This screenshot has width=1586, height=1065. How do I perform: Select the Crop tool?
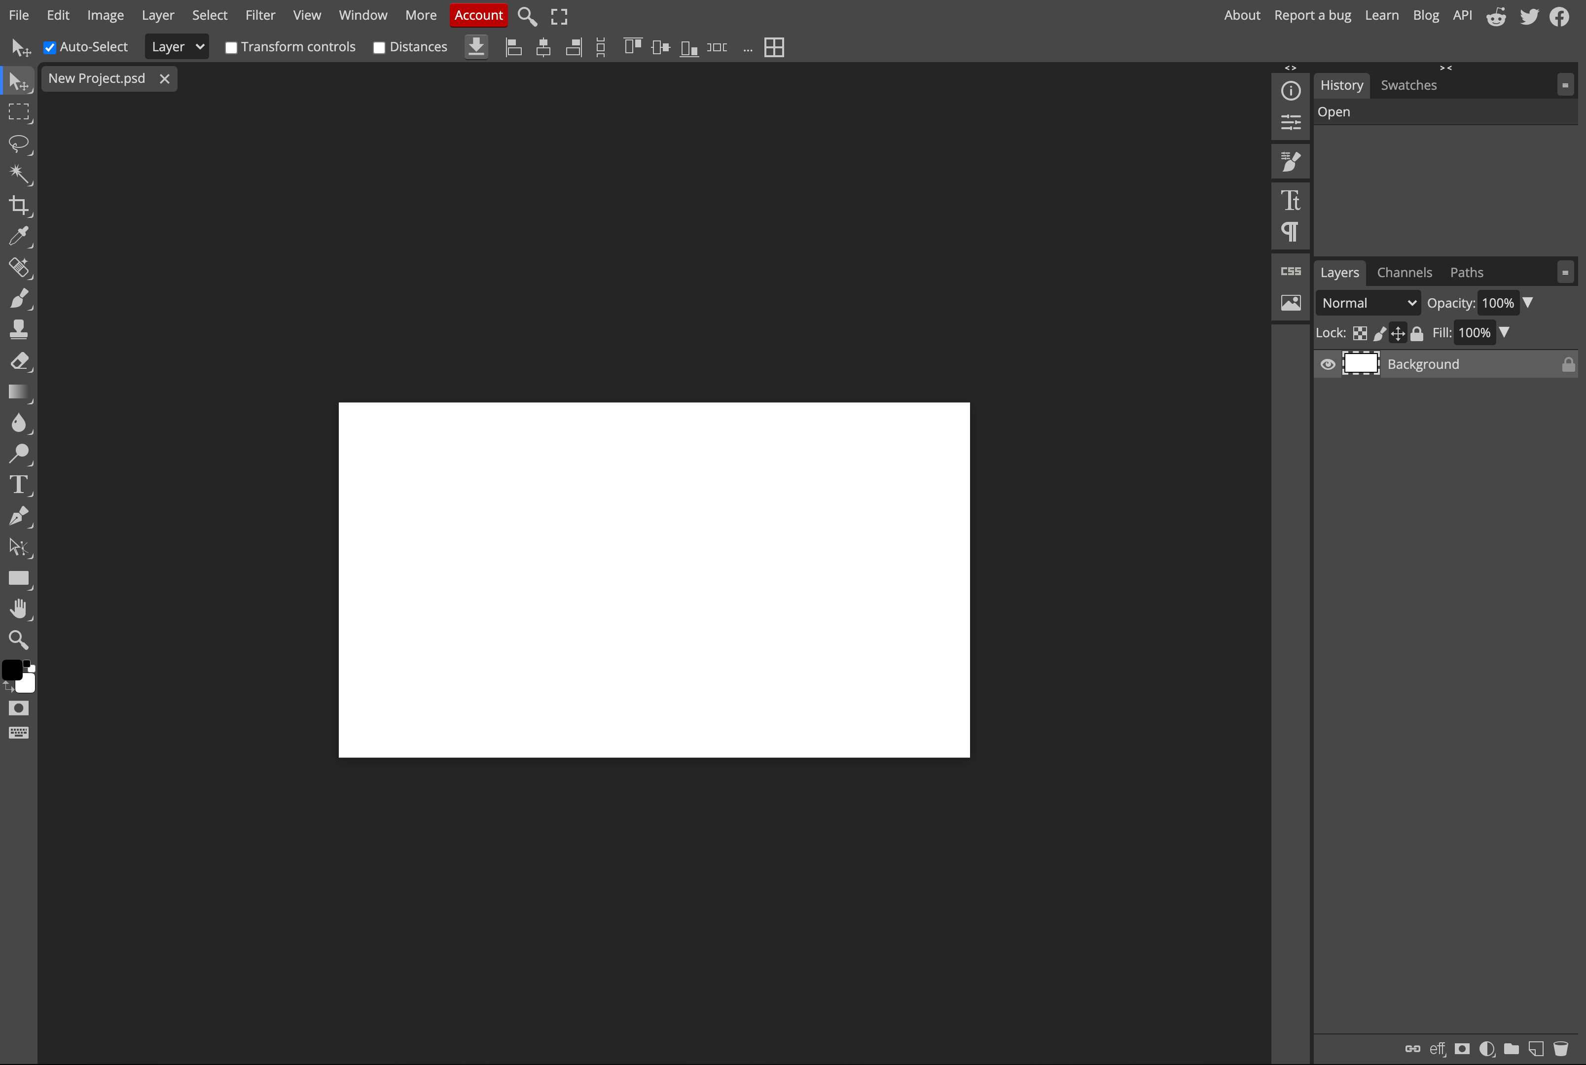coord(19,205)
